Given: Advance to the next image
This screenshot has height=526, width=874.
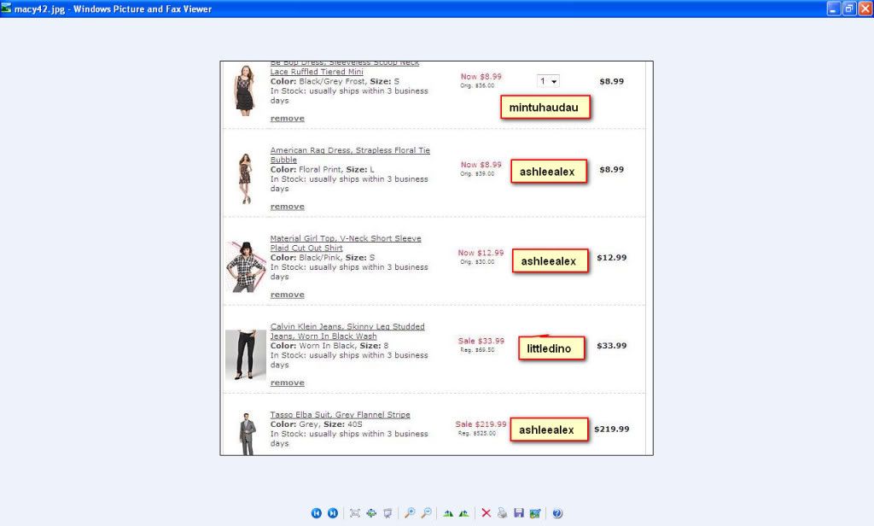Looking at the screenshot, I should (333, 513).
